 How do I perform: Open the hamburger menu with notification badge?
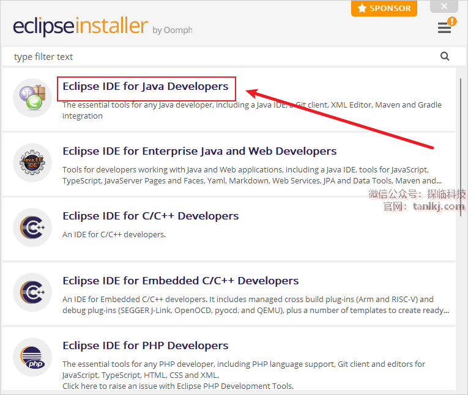[444, 28]
